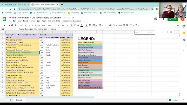This screenshot has width=187, height=105.
Task: Click the find box containing 'avo'
Action: pyautogui.click(x=145, y=32)
